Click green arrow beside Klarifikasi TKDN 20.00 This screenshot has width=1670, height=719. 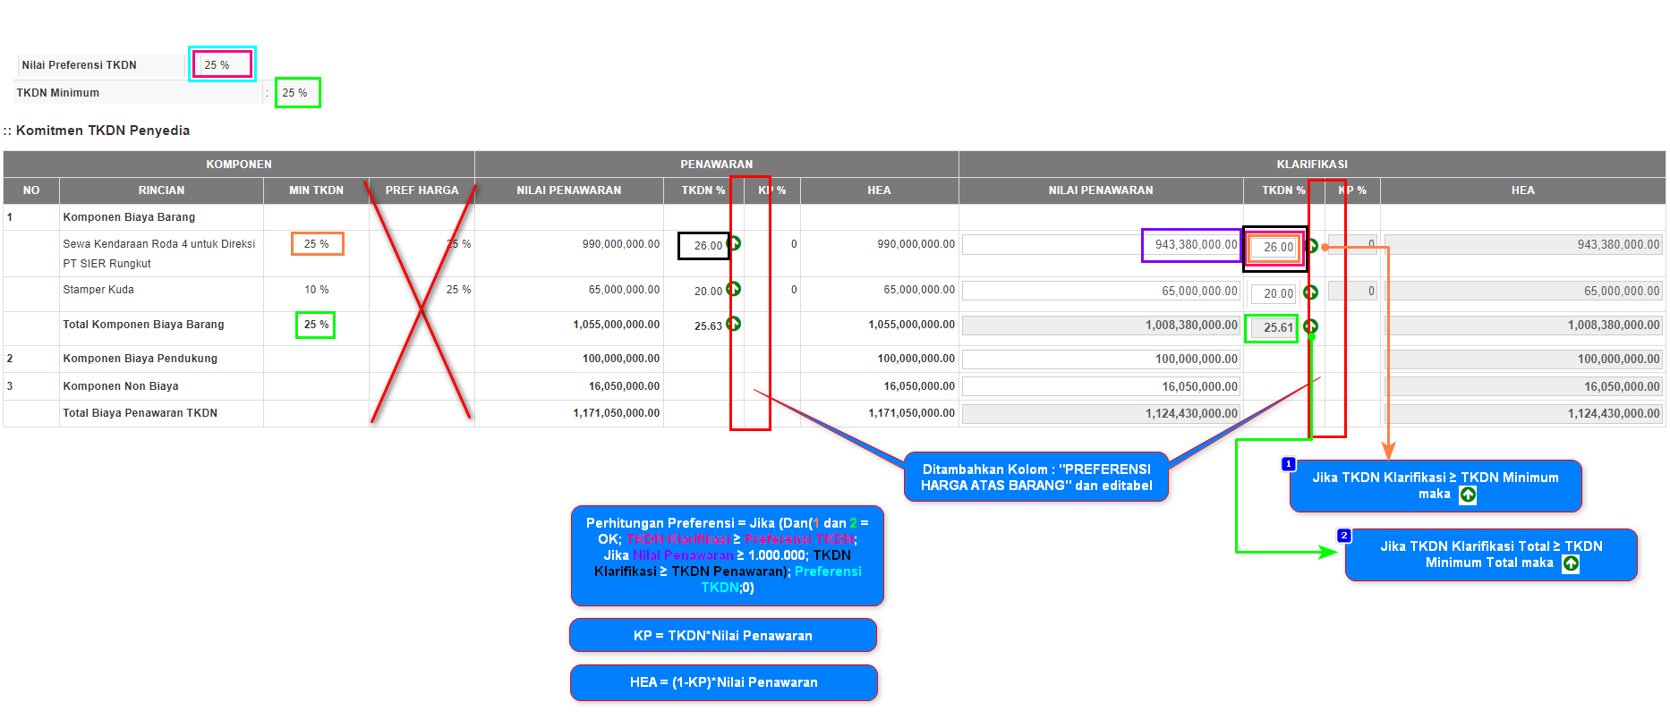coord(1310,292)
